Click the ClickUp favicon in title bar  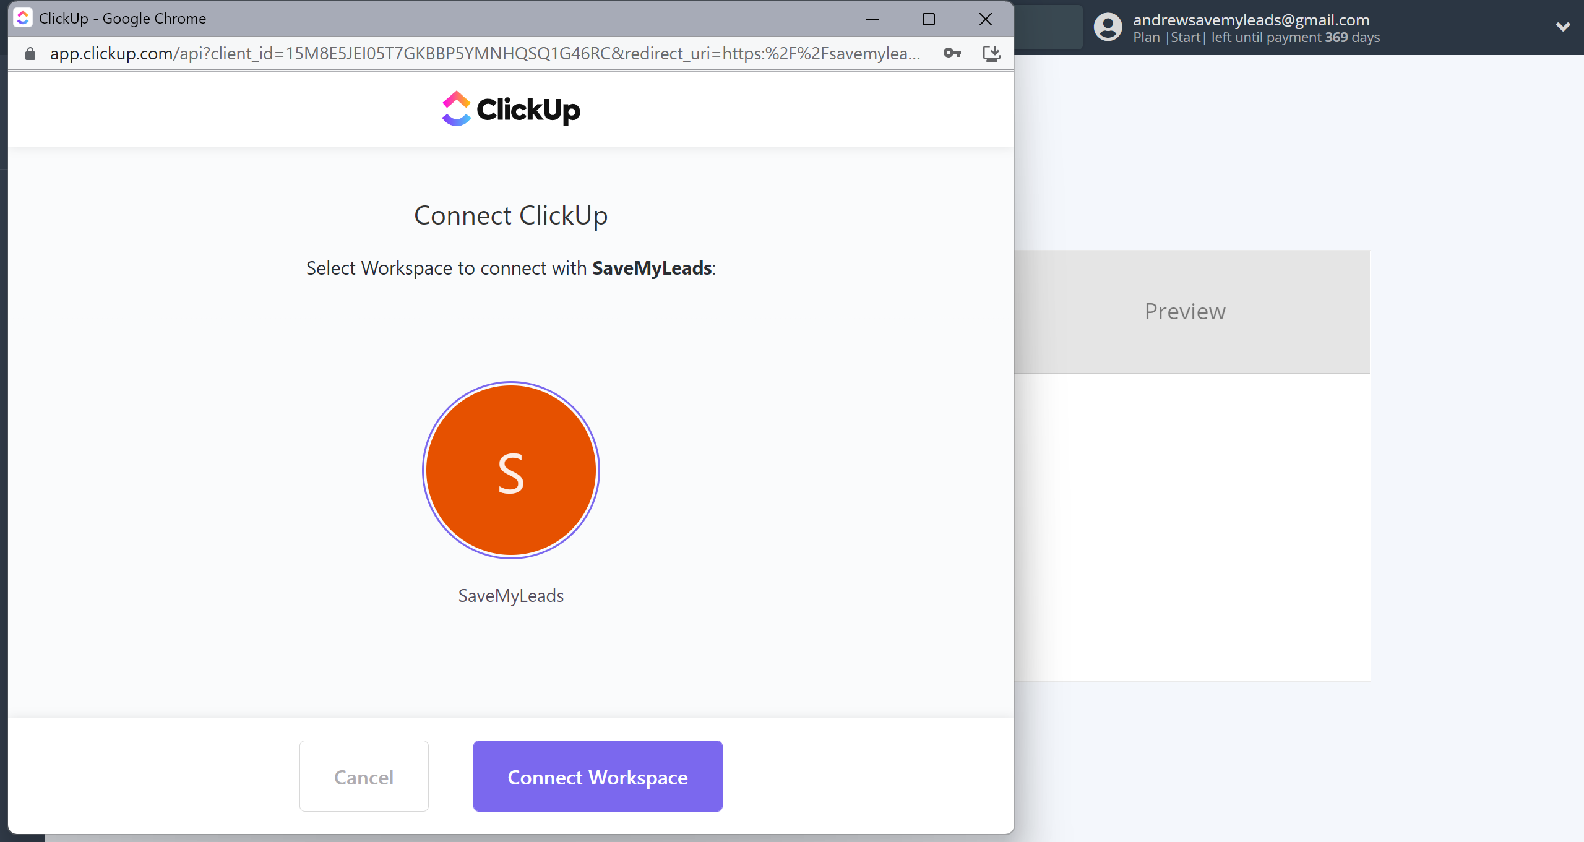pos(23,18)
